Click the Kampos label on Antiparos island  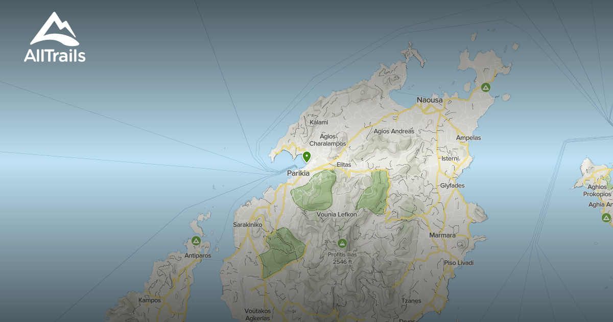(x=149, y=300)
